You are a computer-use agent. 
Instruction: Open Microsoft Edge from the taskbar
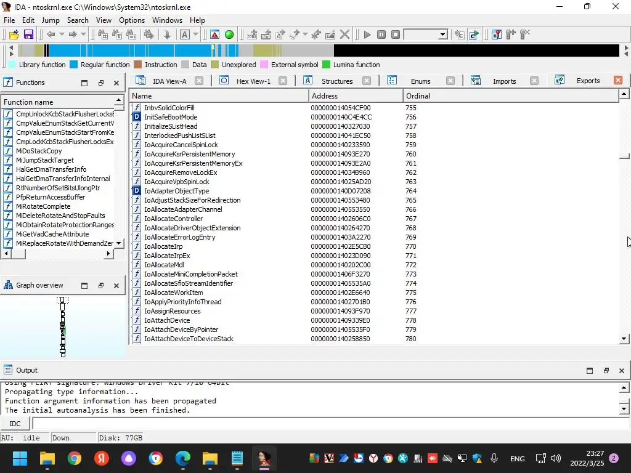(183, 458)
